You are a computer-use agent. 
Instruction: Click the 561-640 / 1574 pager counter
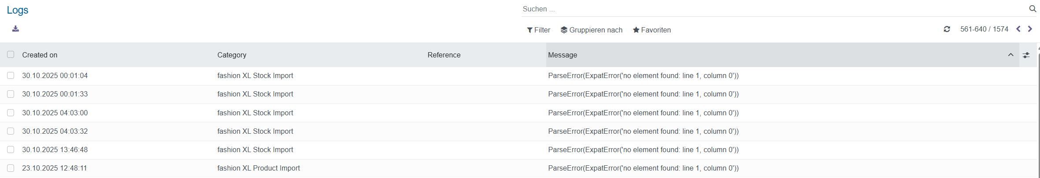click(x=984, y=29)
